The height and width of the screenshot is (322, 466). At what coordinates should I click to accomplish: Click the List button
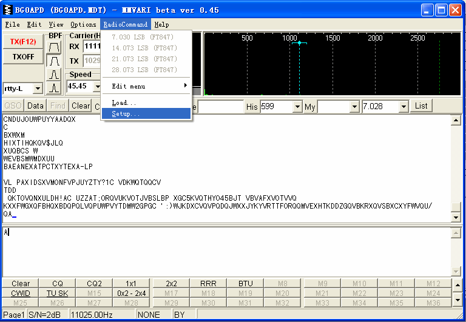click(421, 106)
